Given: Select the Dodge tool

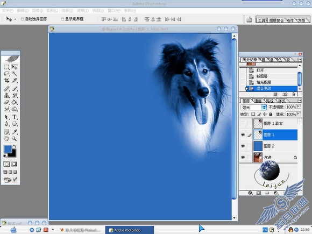Looking at the screenshot, I should click(15, 109).
